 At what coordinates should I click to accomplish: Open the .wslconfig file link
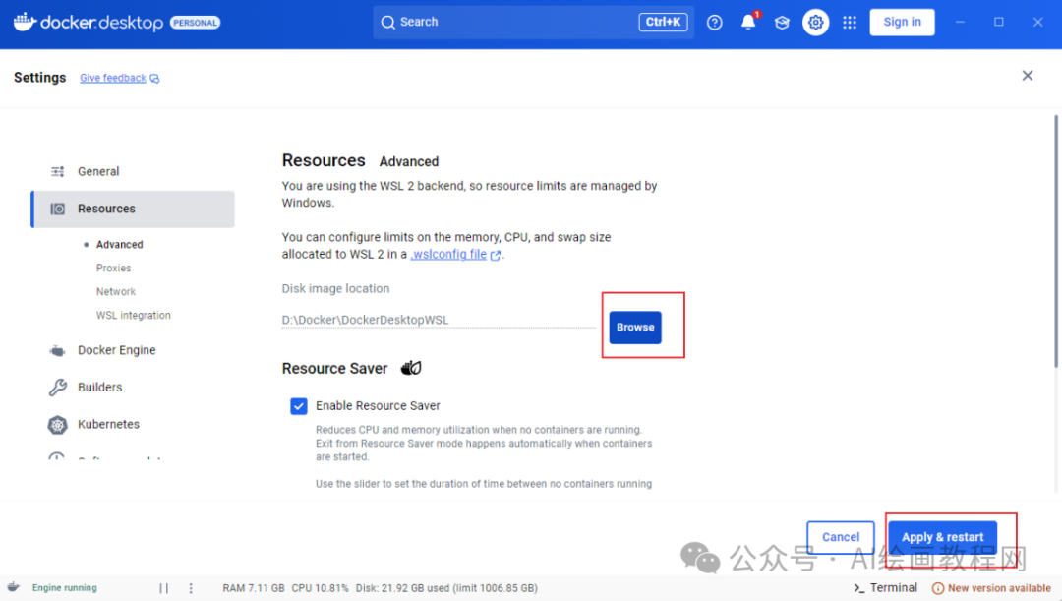448,254
